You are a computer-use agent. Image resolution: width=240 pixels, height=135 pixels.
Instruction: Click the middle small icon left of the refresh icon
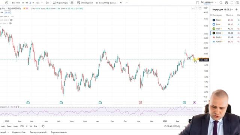click(x=196, y=9)
